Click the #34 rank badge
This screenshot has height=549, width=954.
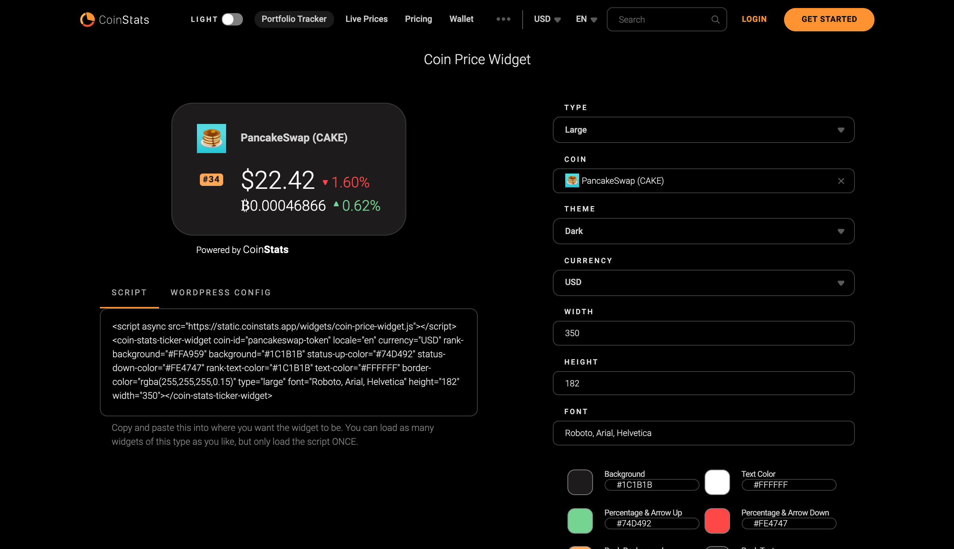click(x=211, y=179)
